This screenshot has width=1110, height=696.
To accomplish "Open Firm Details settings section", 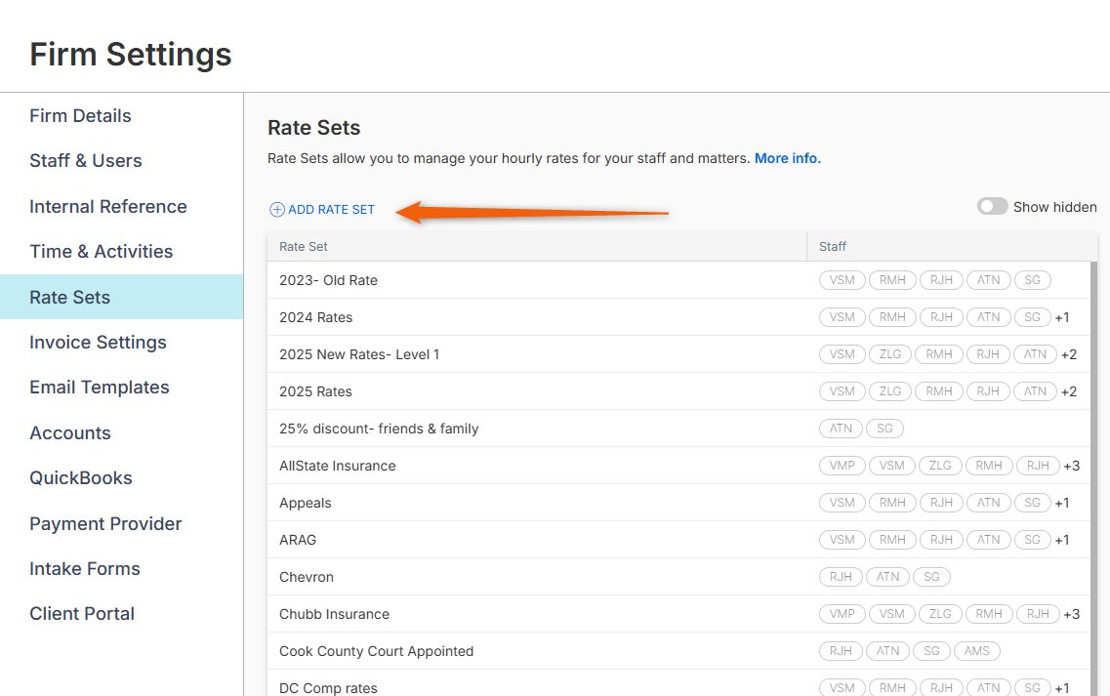I will tap(80, 116).
